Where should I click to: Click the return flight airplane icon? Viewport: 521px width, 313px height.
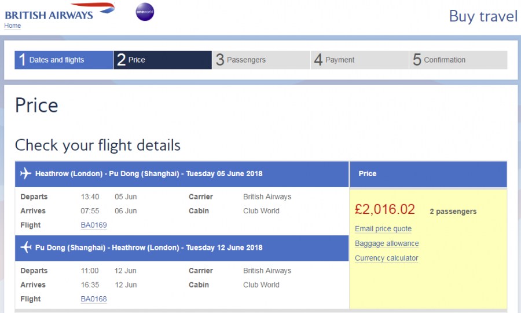tap(25, 248)
